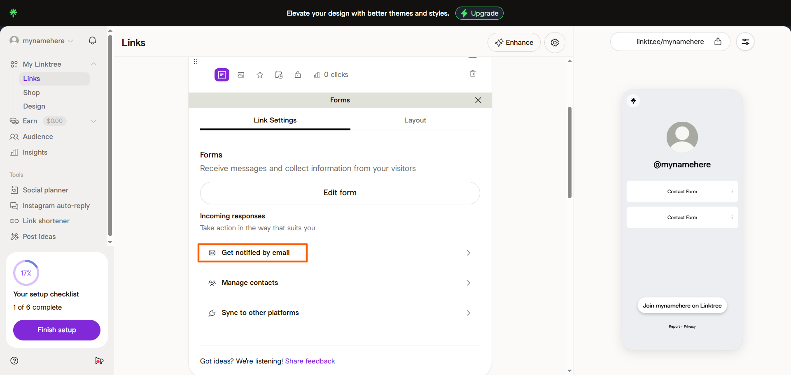Open Instagram auto-reply tool

56,206
